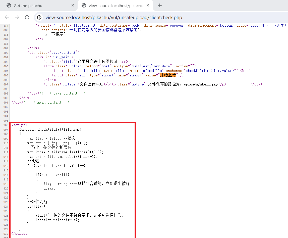288x238 pixels.
Task: Click the 'float:right' style value
Action: coord(84,26)
